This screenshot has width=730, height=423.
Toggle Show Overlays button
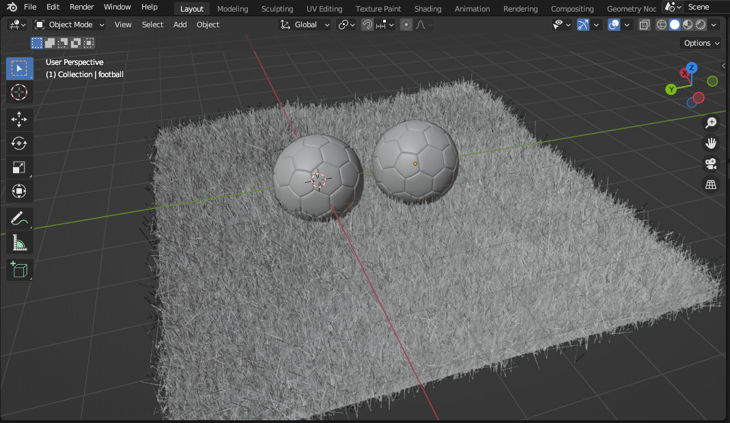click(x=614, y=25)
